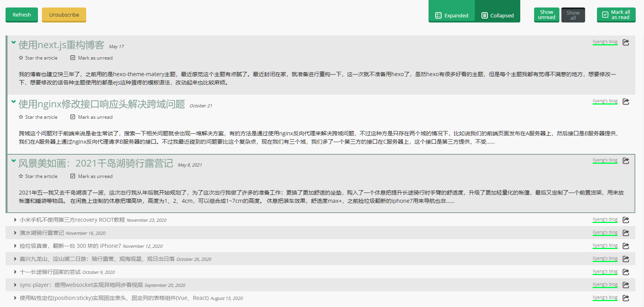This screenshot has height=307, width=644.
Task: Open external link icon for sync-player row
Action: click(x=626, y=285)
